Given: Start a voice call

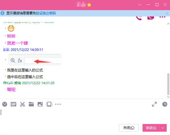Looking at the screenshot, I should pyautogui.click(x=139, y=18).
